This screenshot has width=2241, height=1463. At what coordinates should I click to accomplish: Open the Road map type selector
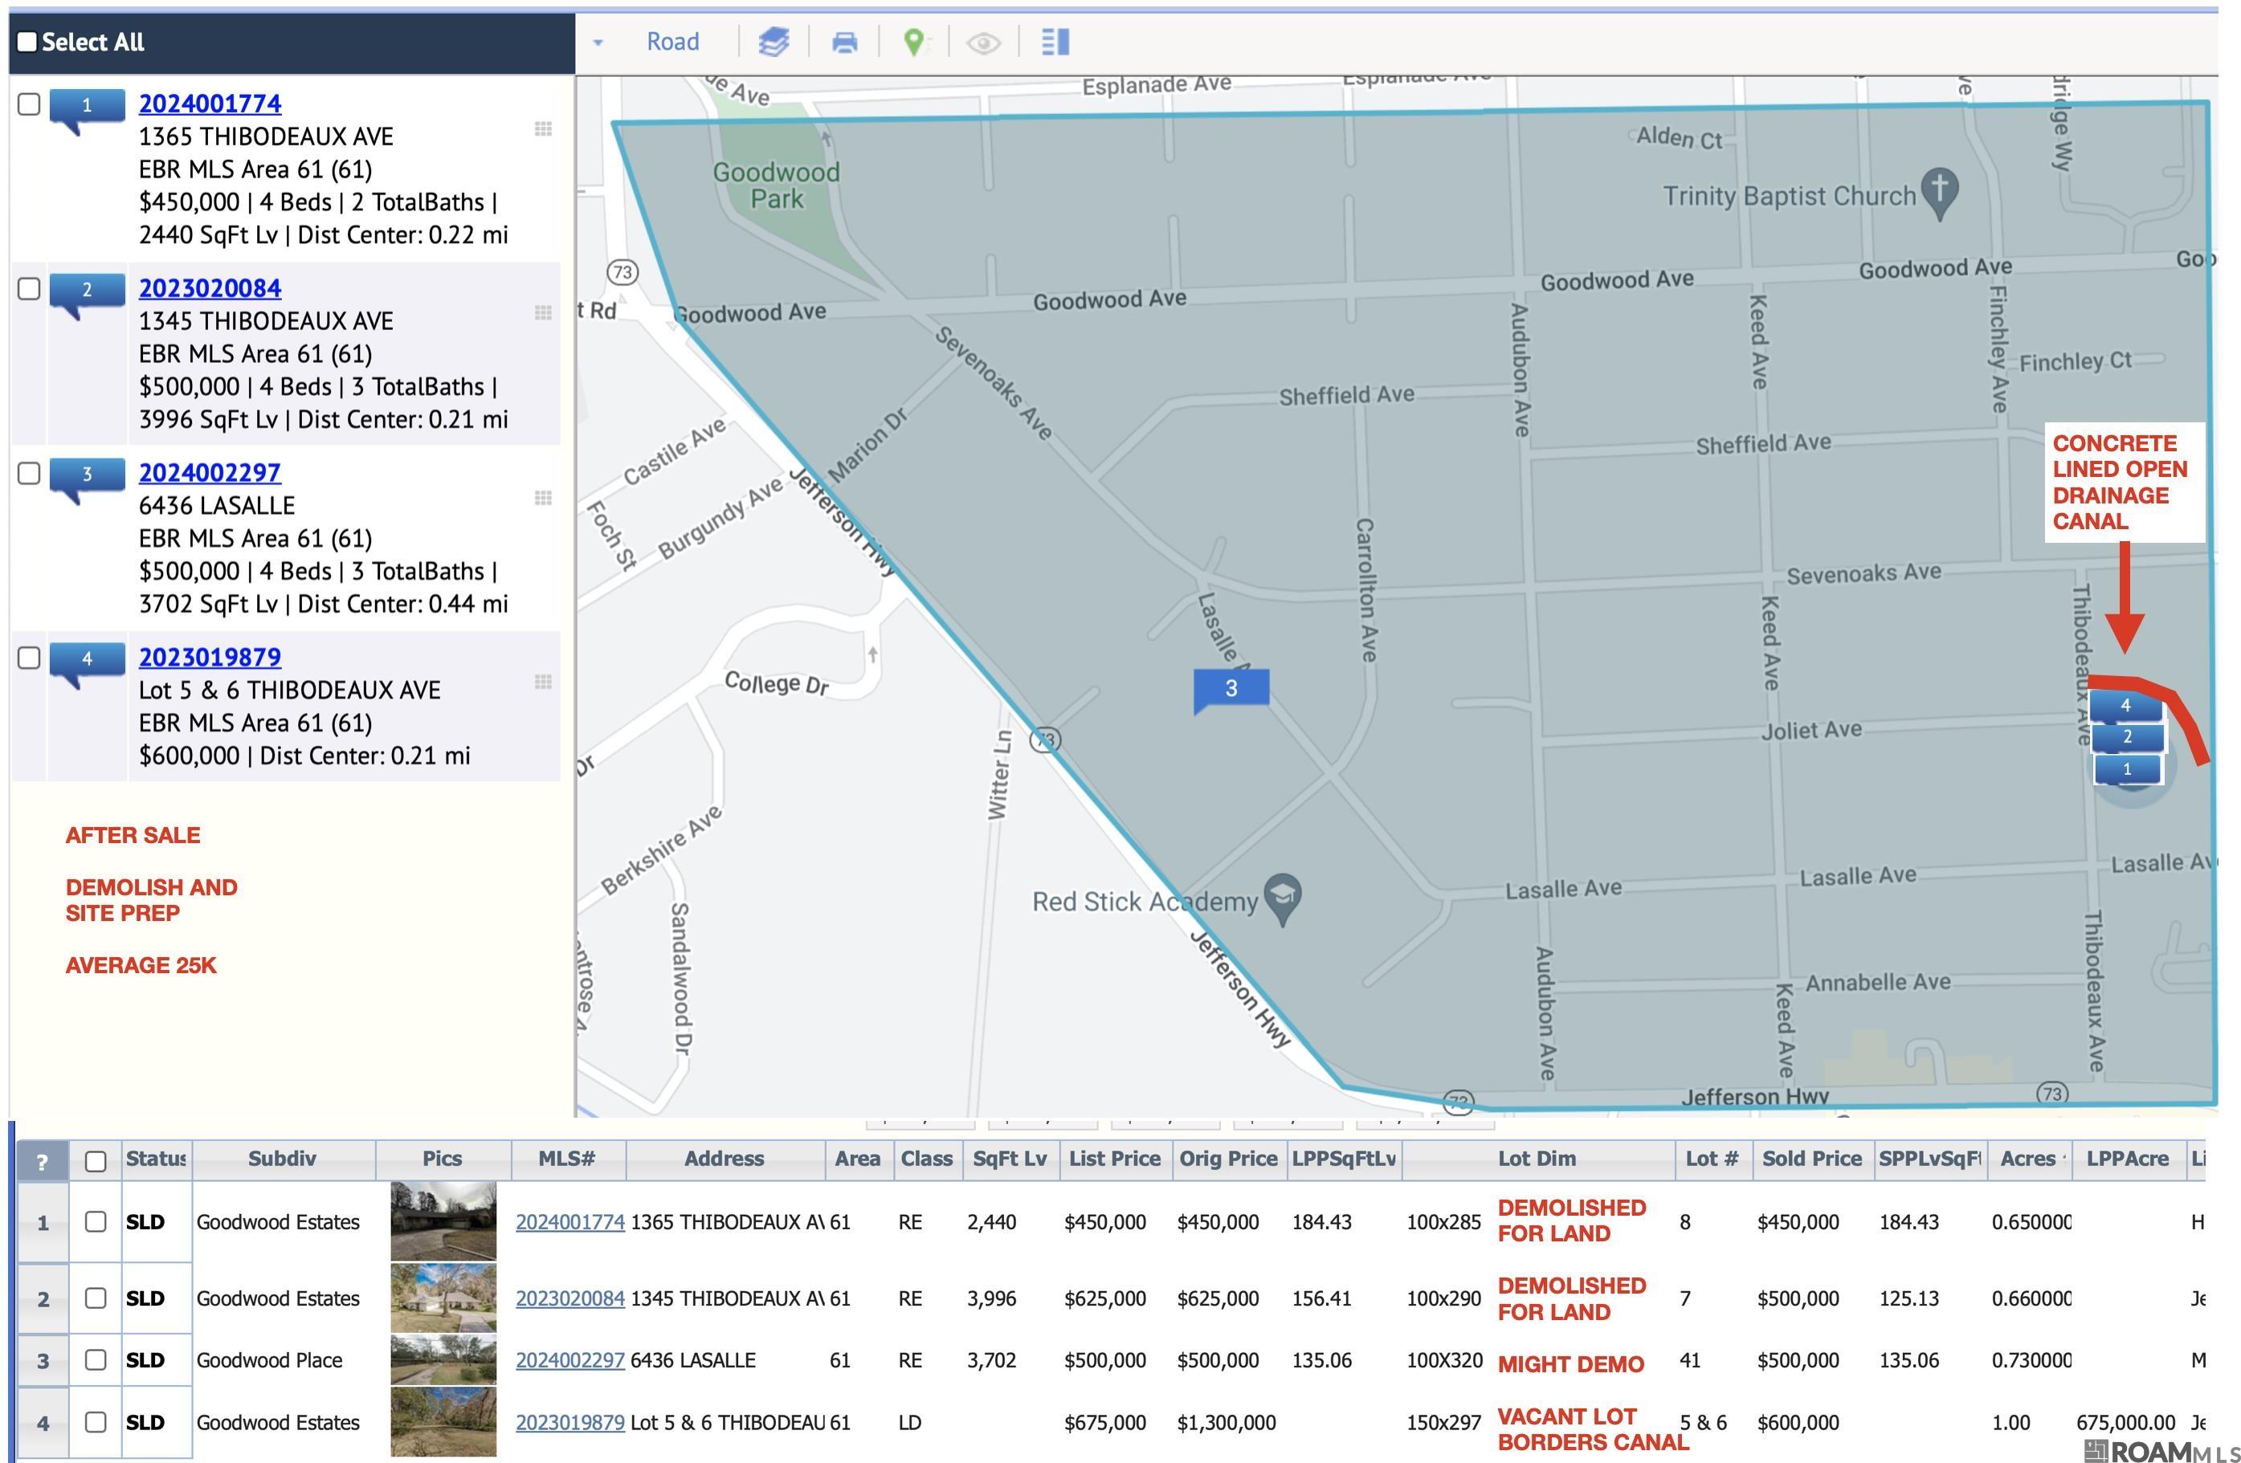(x=672, y=42)
